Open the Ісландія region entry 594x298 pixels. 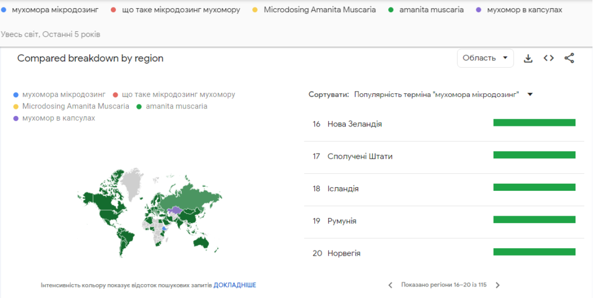[343, 189]
